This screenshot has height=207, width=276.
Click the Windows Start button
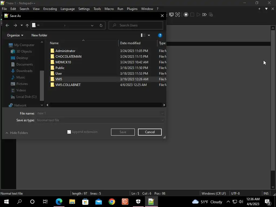point(6,202)
